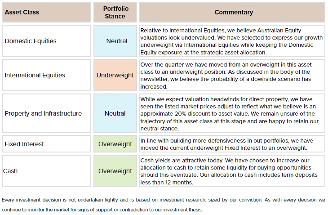Click the International Equities cell
The width and height of the screenshot is (328, 215).
[46, 75]
